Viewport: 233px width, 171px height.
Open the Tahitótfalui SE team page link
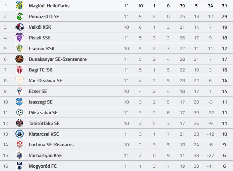[44, 123]
